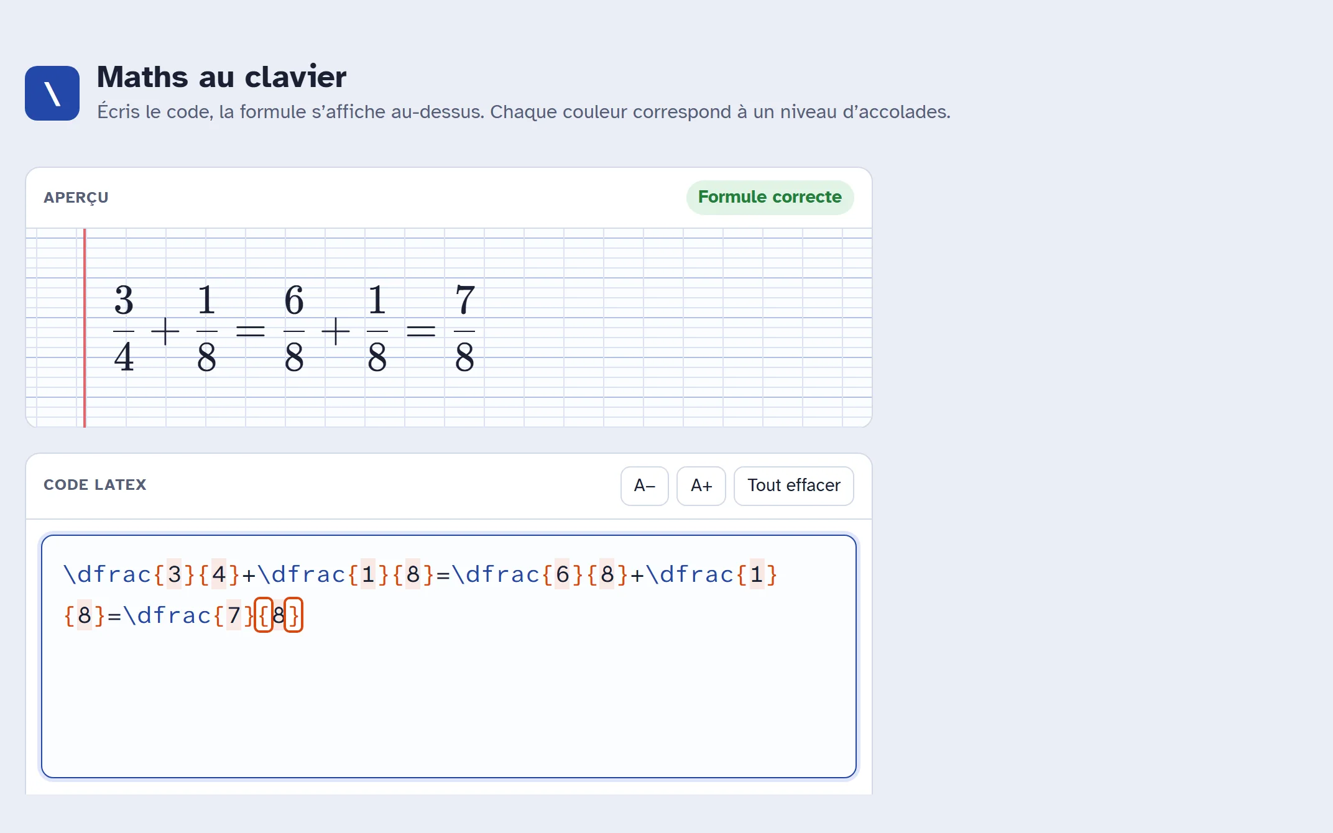Click the blue backslash app logo

tap(52, 93)
